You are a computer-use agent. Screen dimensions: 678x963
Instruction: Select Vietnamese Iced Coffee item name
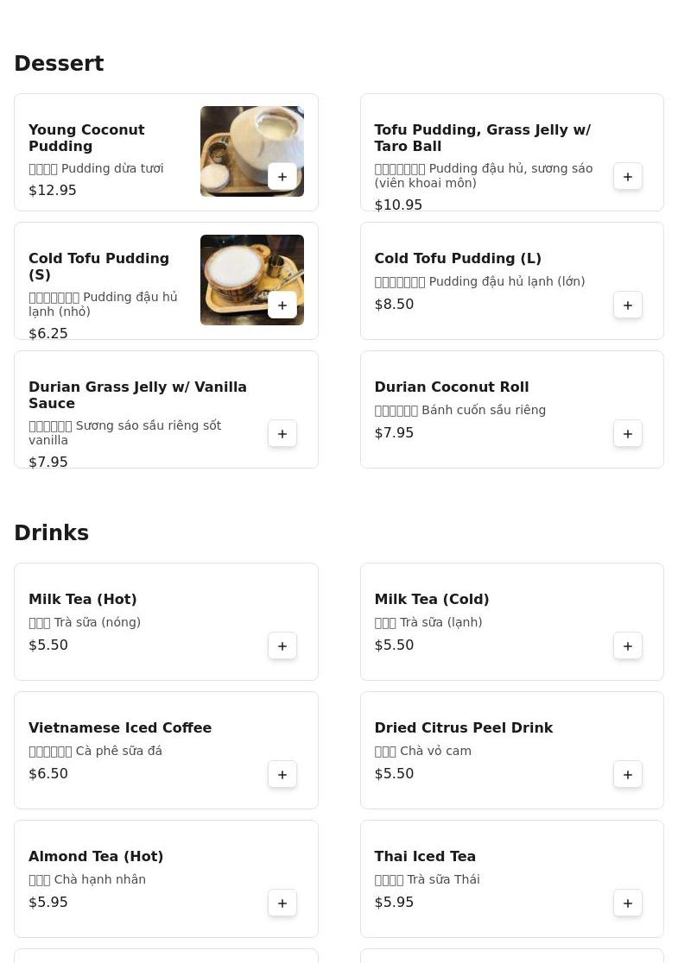(120, 727)
